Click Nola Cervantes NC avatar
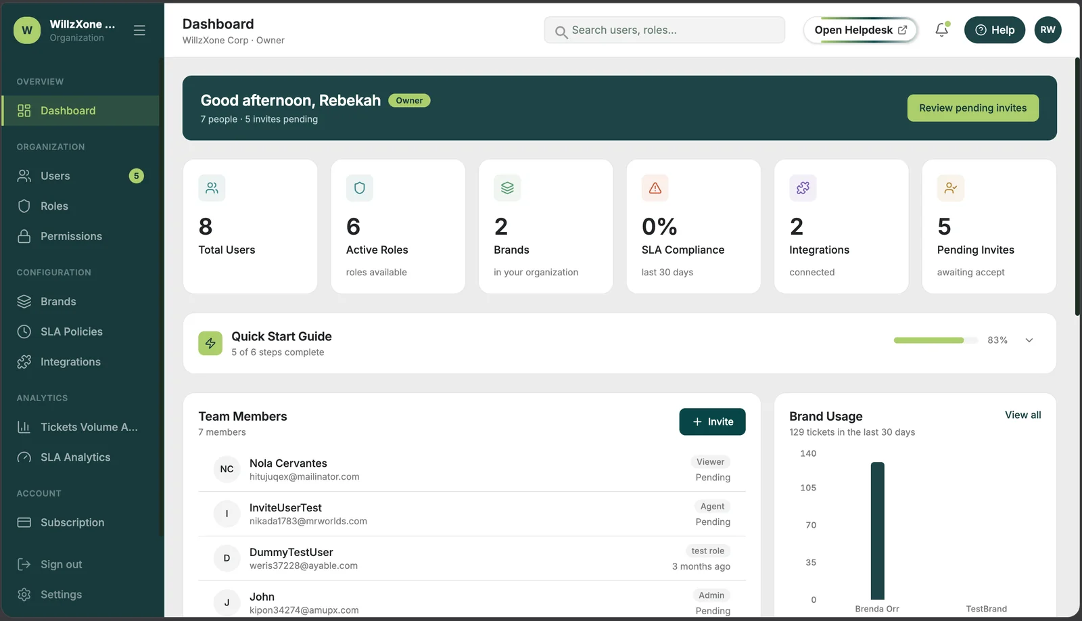1082x621 pixels. coord(227,469)
